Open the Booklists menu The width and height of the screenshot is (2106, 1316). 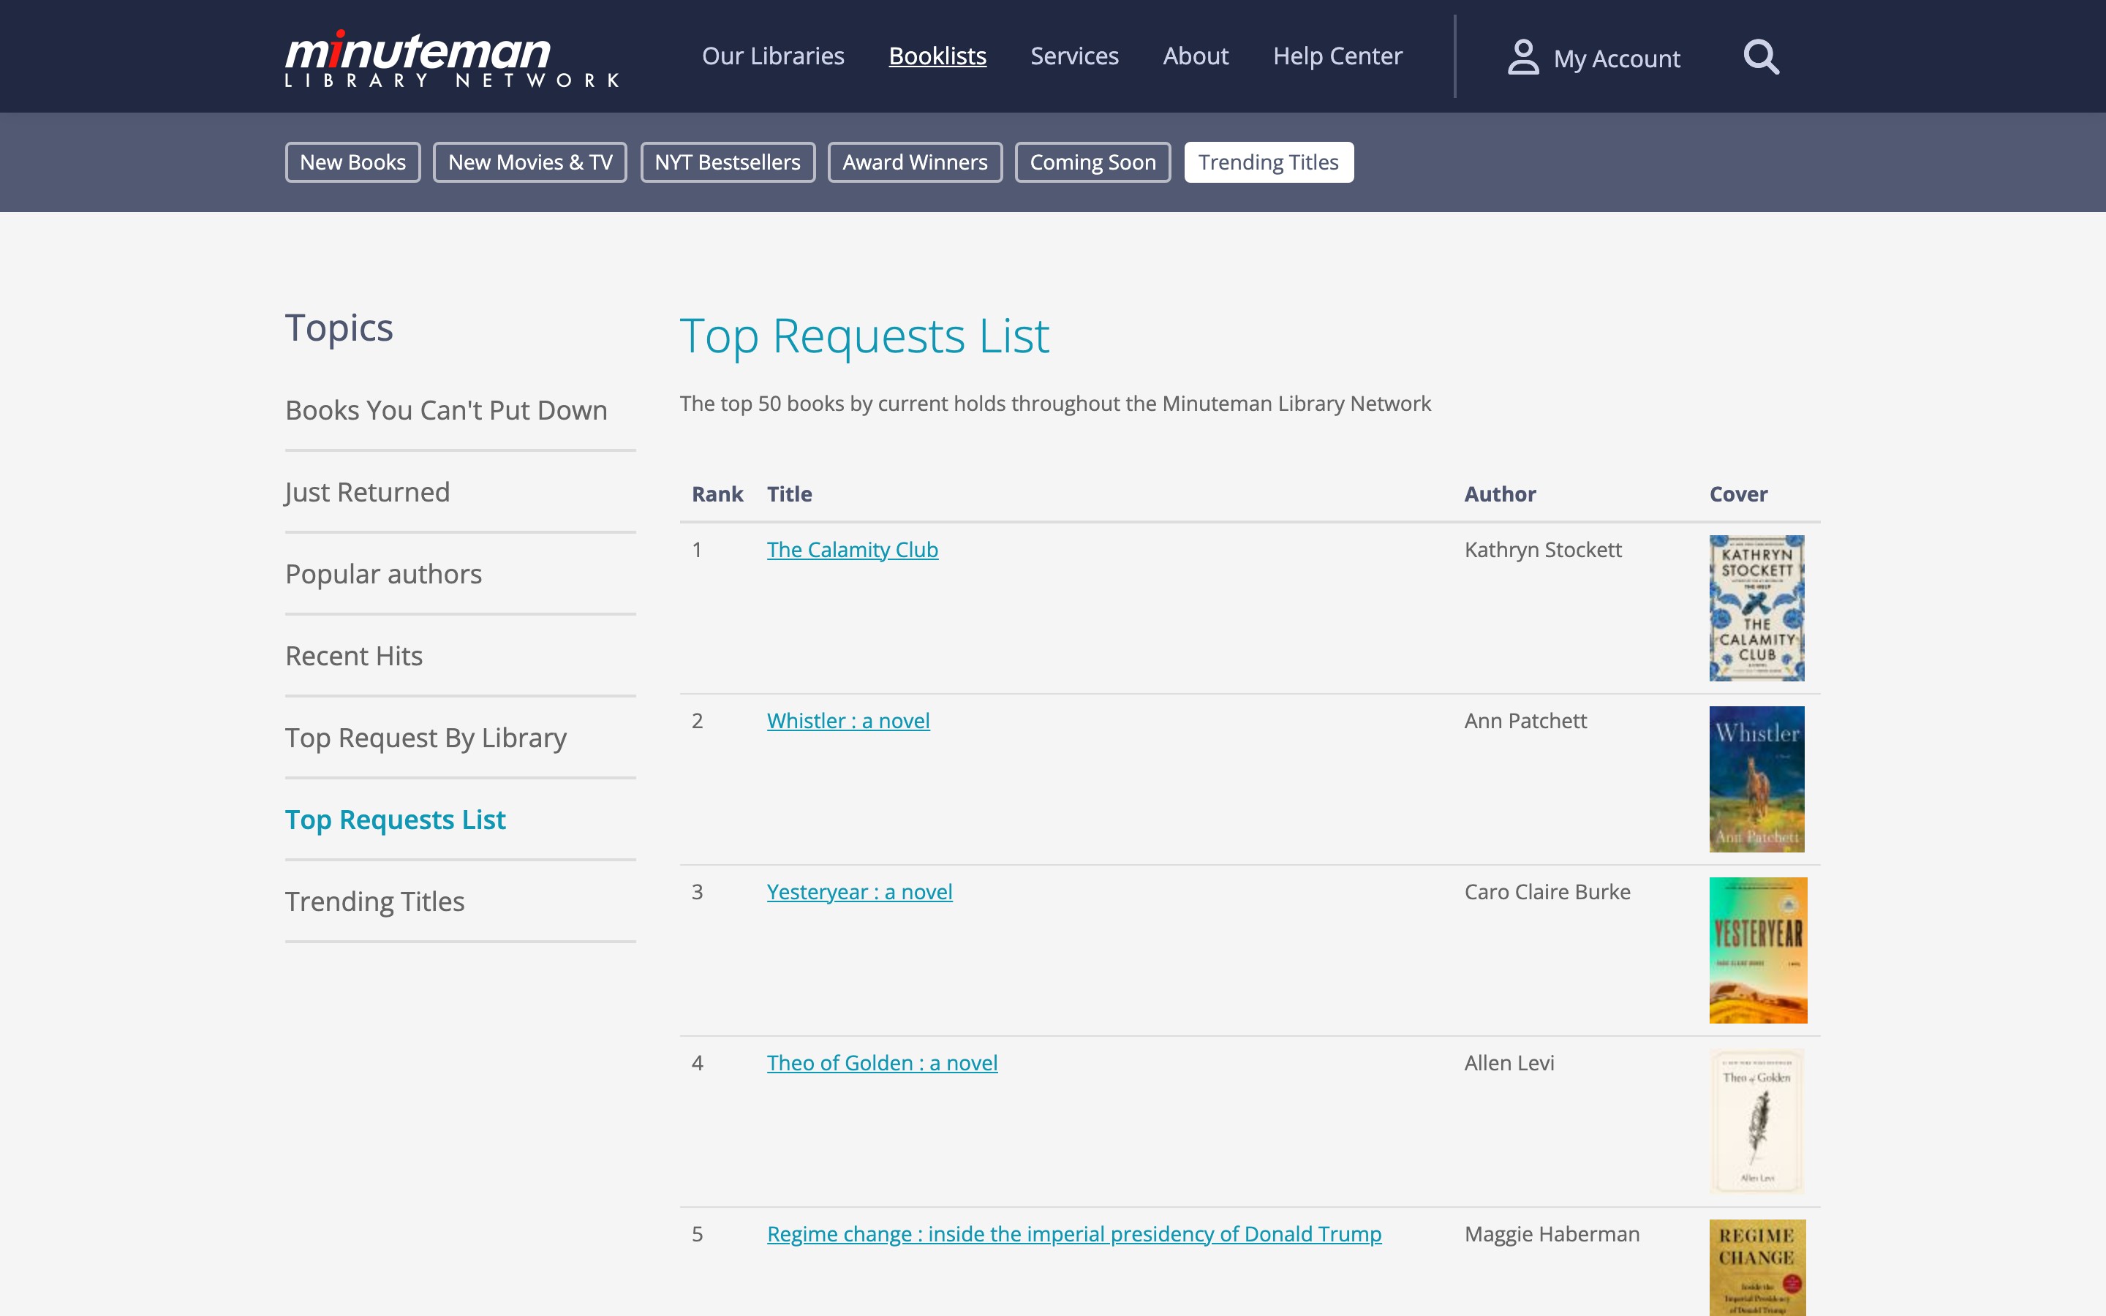click(x=937, y=56)
